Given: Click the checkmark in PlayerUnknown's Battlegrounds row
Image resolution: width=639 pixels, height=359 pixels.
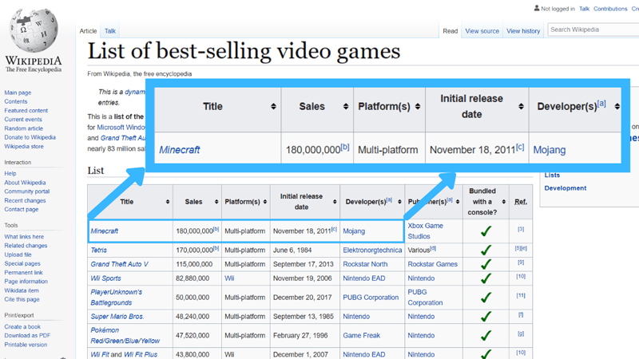Looking at the screenshot, I should (x=486, y=298).
